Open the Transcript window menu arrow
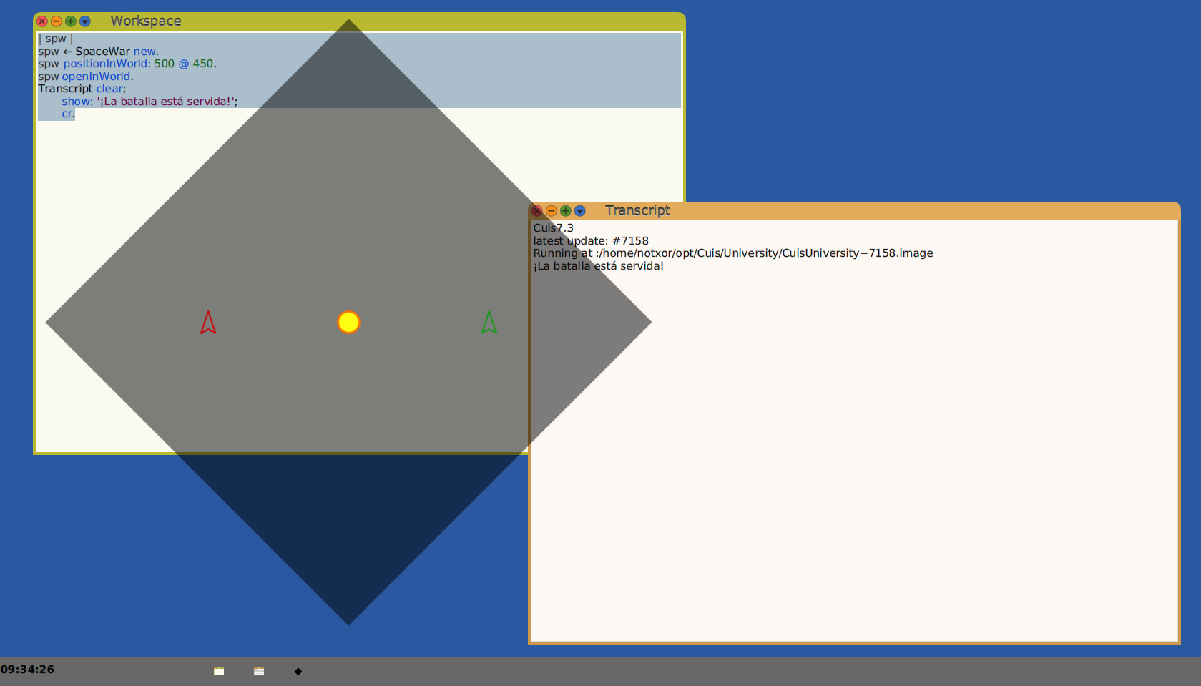This screenshot has height=686, width=1201. tap(580, 211)
